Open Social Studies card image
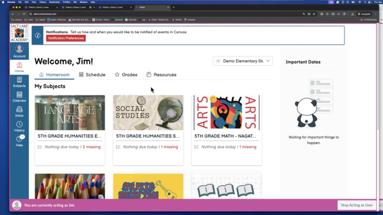Viewport: 383px width, 215px height. [x=148, y=113]
